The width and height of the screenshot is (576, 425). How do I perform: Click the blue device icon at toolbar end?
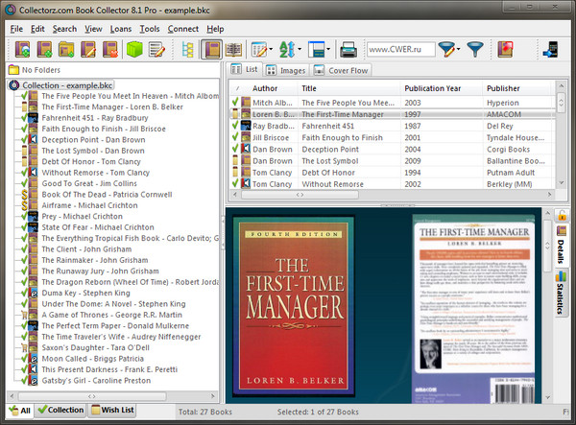tap(552, 48)
